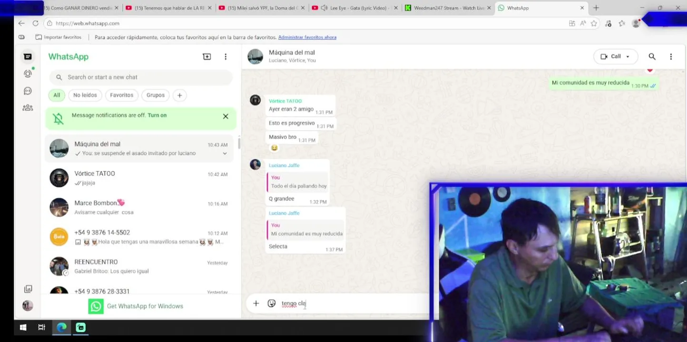Image resolution: width=687 pixels, height=342 pixels.
Task: Click the laughing emoji reaction under Masivo bro
Action: pos(274,148)
